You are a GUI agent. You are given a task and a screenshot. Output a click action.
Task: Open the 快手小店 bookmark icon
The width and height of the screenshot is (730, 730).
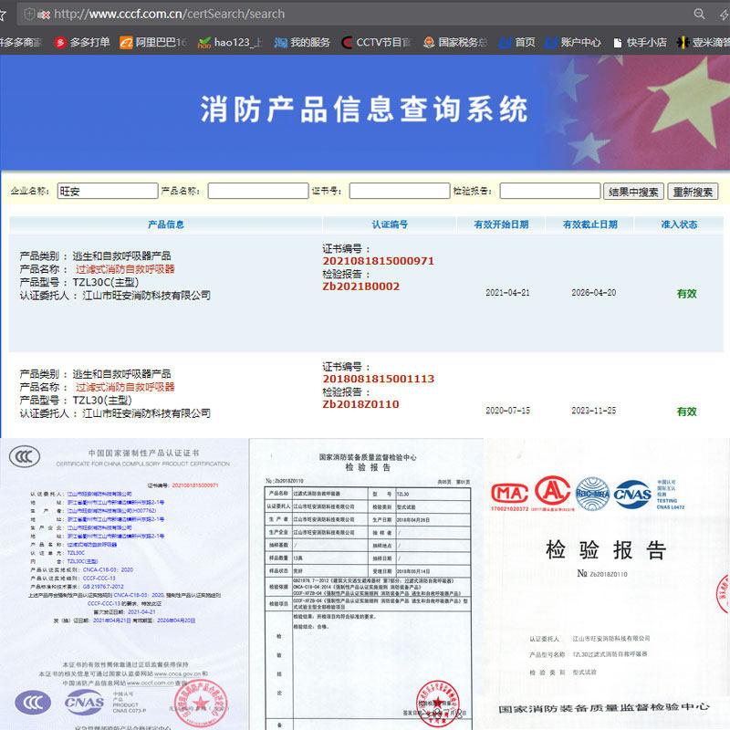618,42
